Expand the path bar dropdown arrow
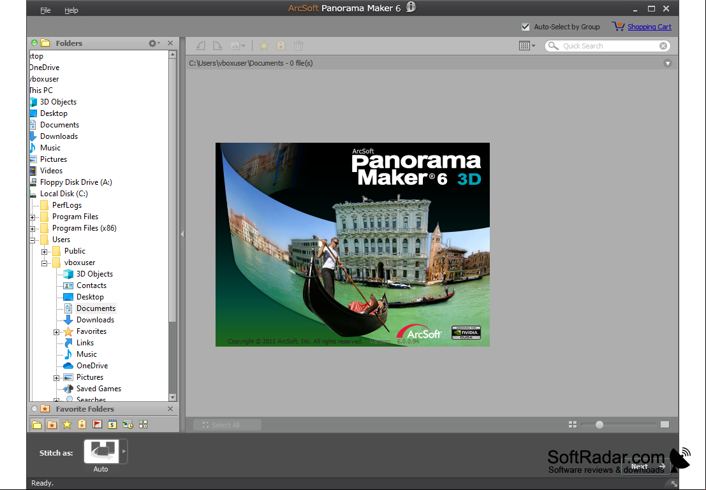 coord(668,64)
